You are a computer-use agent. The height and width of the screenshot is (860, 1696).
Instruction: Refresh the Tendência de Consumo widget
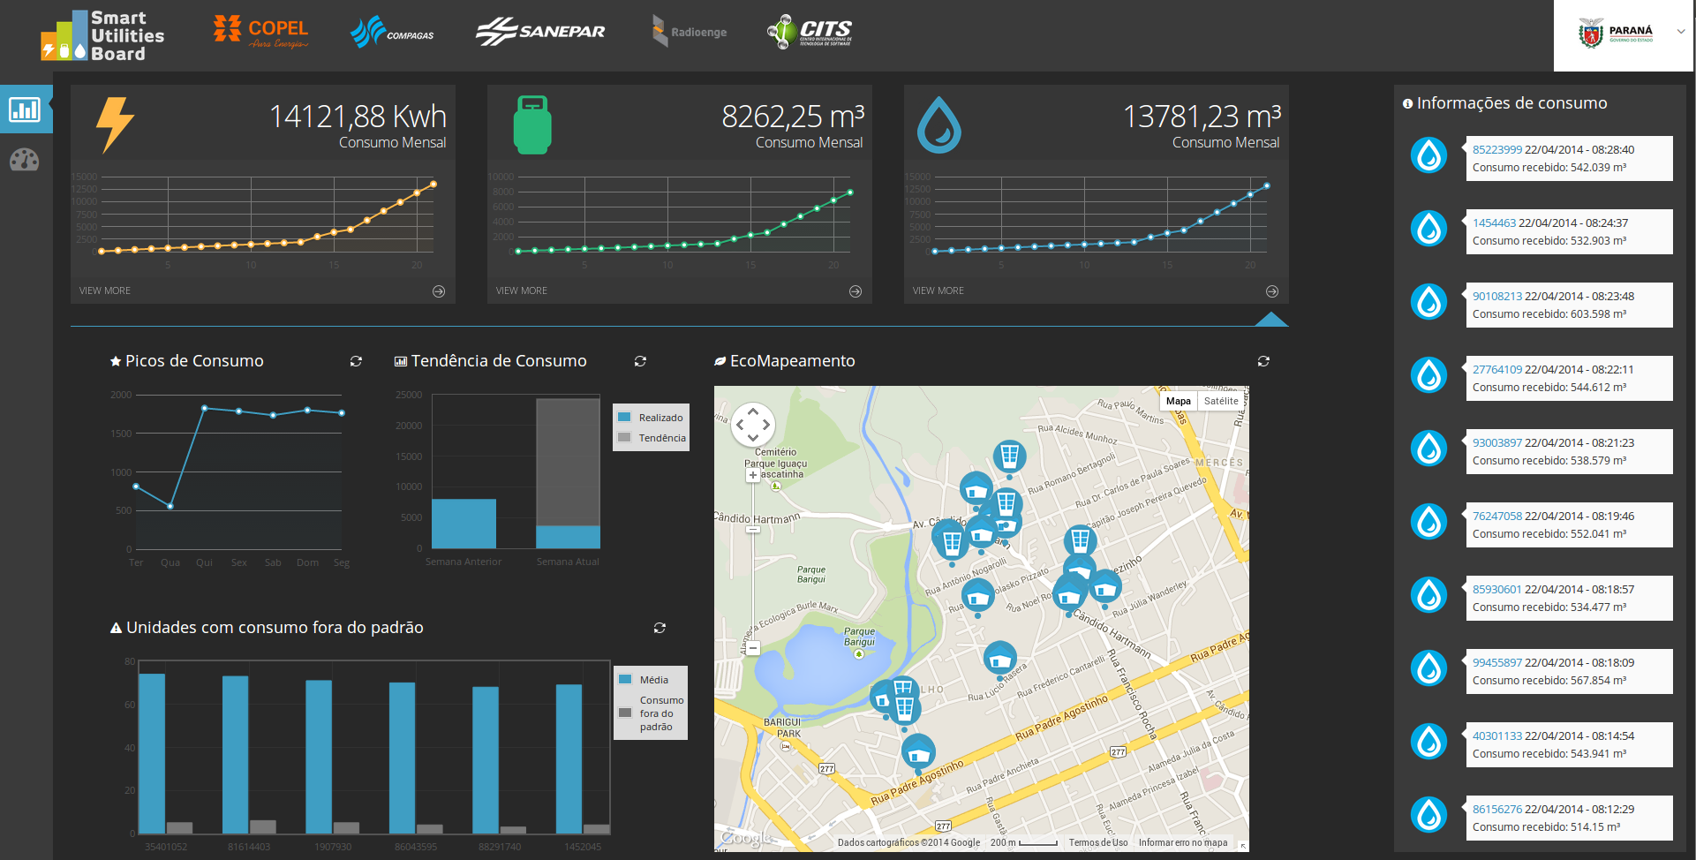640,361
